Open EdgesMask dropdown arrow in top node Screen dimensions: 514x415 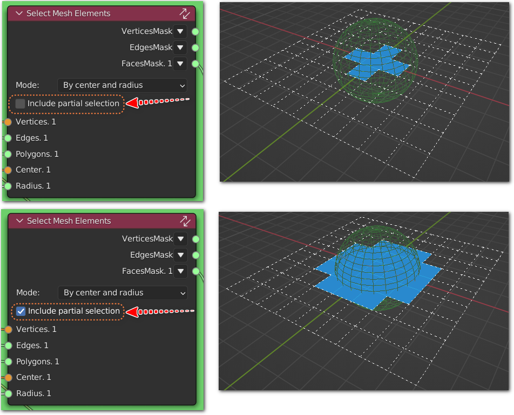[180, 47]
